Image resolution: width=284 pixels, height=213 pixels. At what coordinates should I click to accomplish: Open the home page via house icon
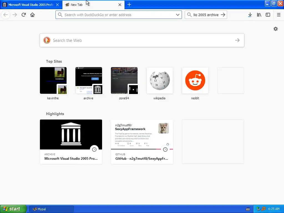coord(32,15)
